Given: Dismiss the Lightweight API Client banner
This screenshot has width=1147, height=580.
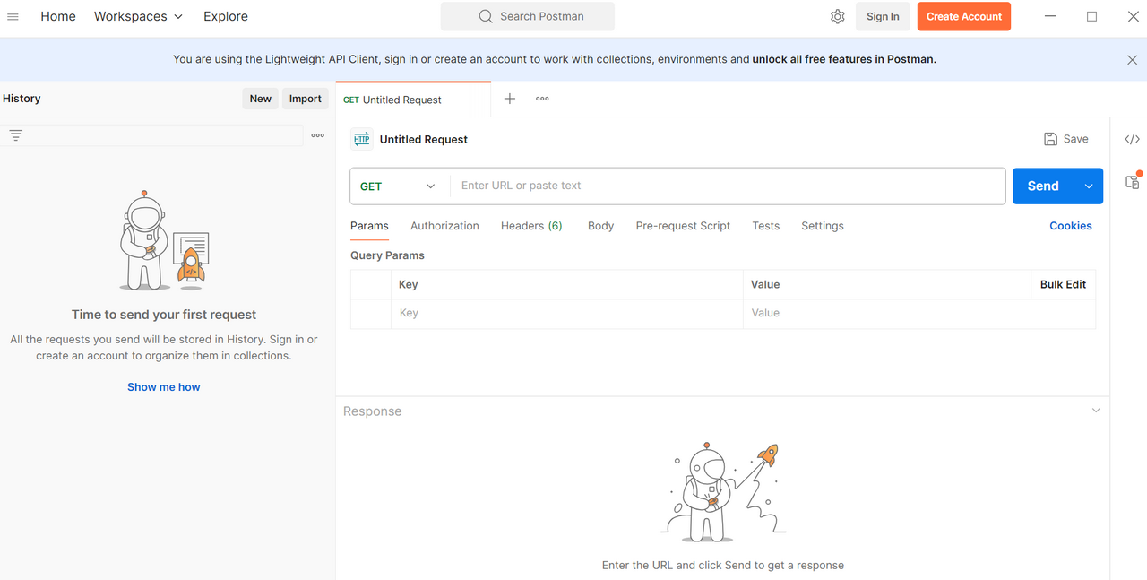Looking at the screenshot, I should pyautogui.click(x=1132, y=60).
